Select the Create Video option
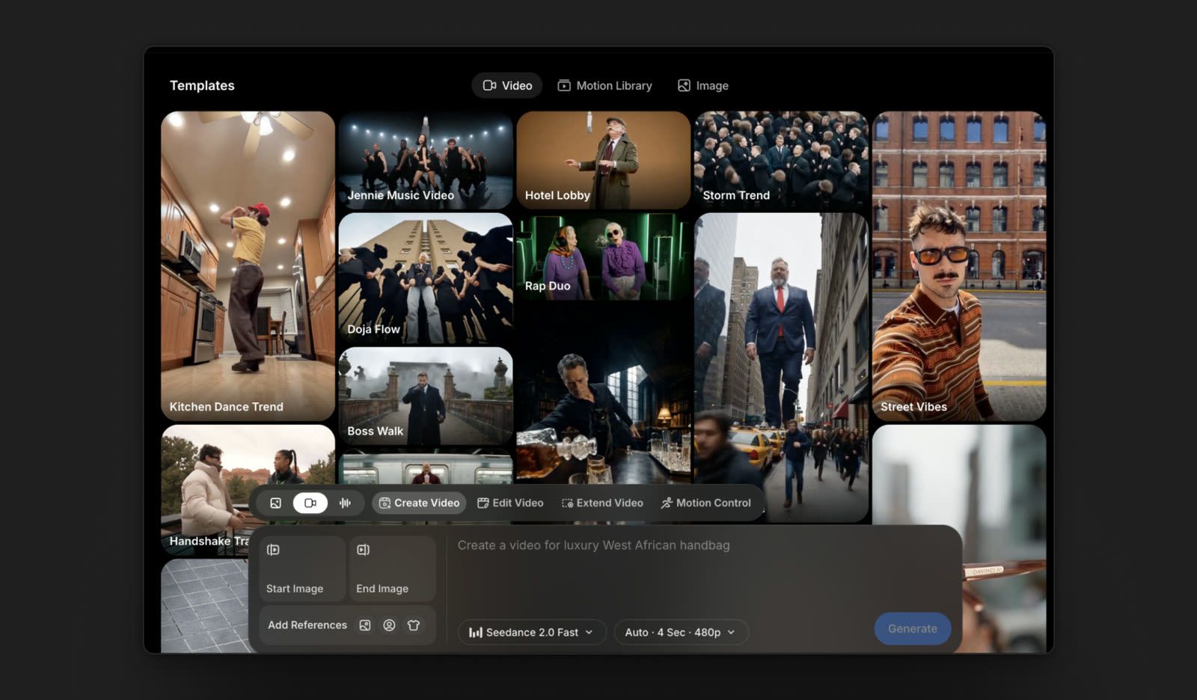Viewport: 1197px width, 700px height. (419, 503)
